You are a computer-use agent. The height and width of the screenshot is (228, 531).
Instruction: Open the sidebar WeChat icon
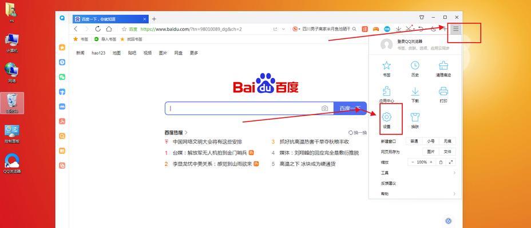62,78
